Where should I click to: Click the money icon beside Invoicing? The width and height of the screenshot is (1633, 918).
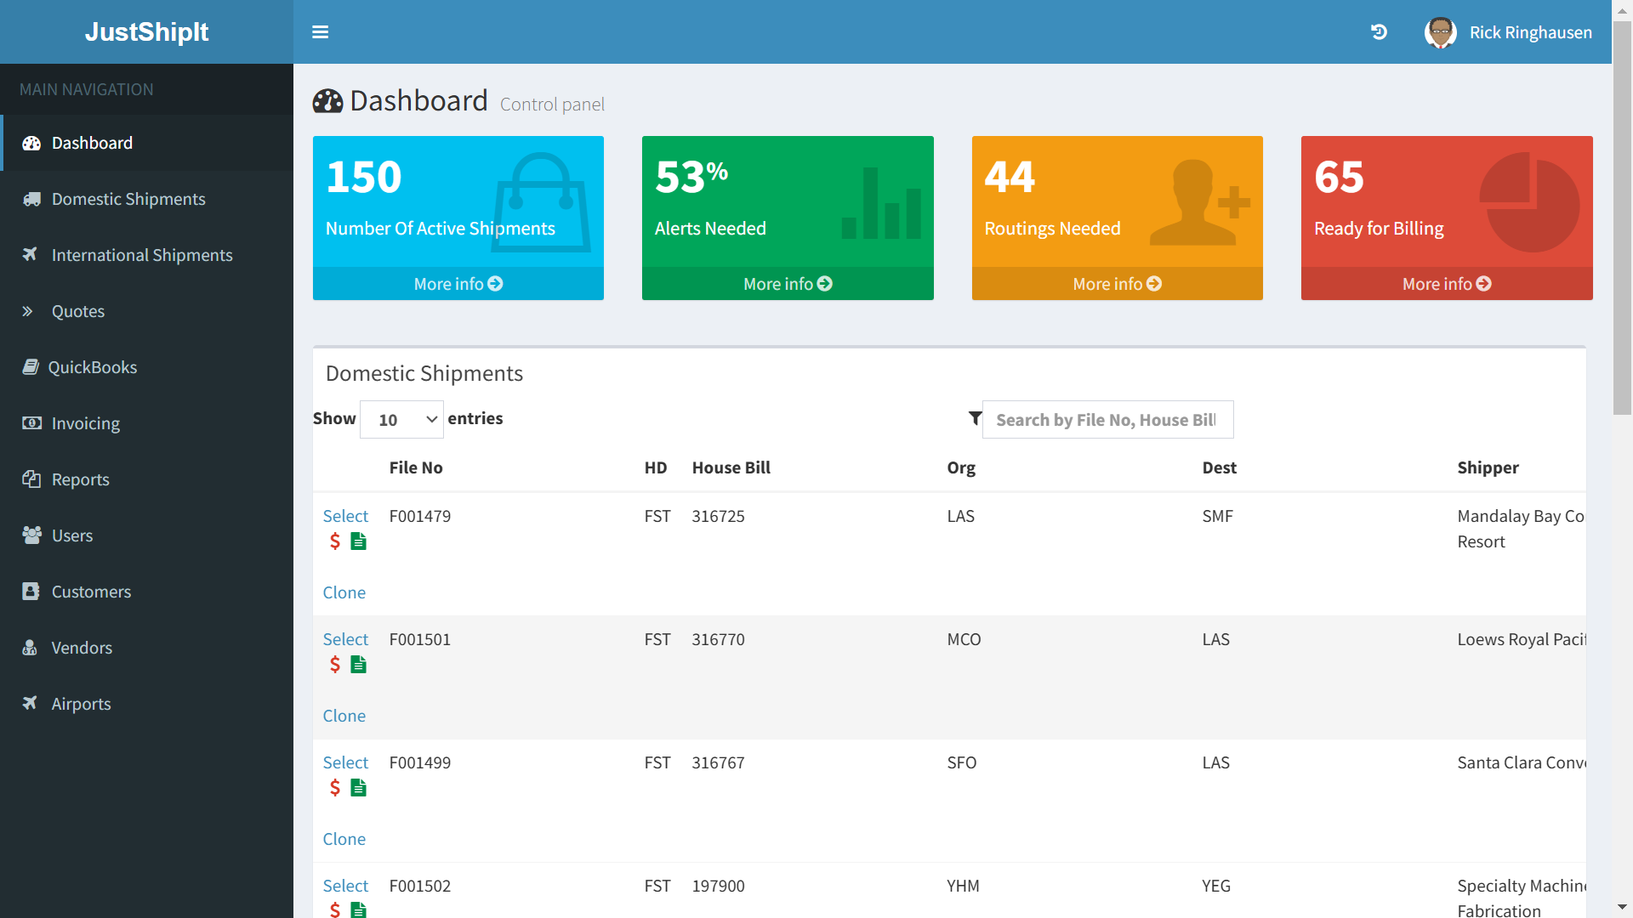pyautogui.click(x=31, y=422)
